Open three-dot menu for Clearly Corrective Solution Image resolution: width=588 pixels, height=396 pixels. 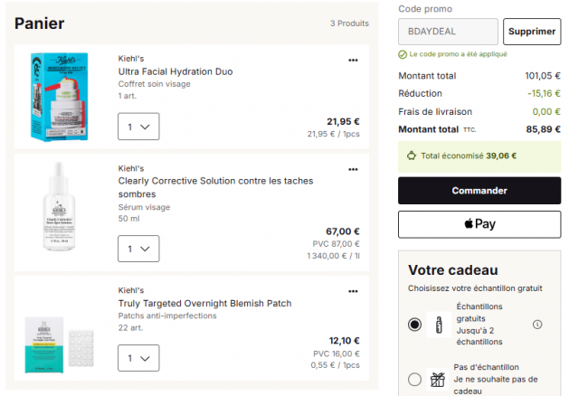(x=353, y=169)
